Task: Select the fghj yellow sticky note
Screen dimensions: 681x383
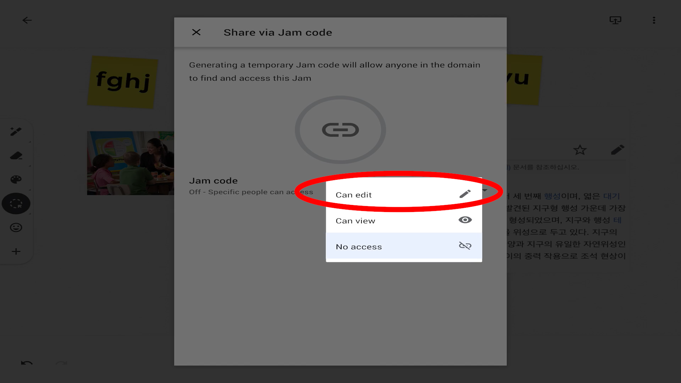Action: click(122, 82)
